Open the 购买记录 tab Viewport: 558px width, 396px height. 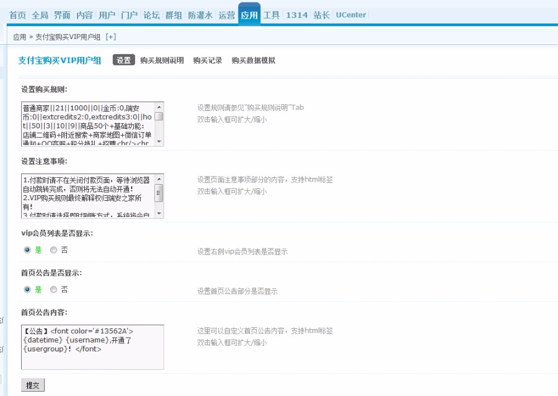click(205, 61)
